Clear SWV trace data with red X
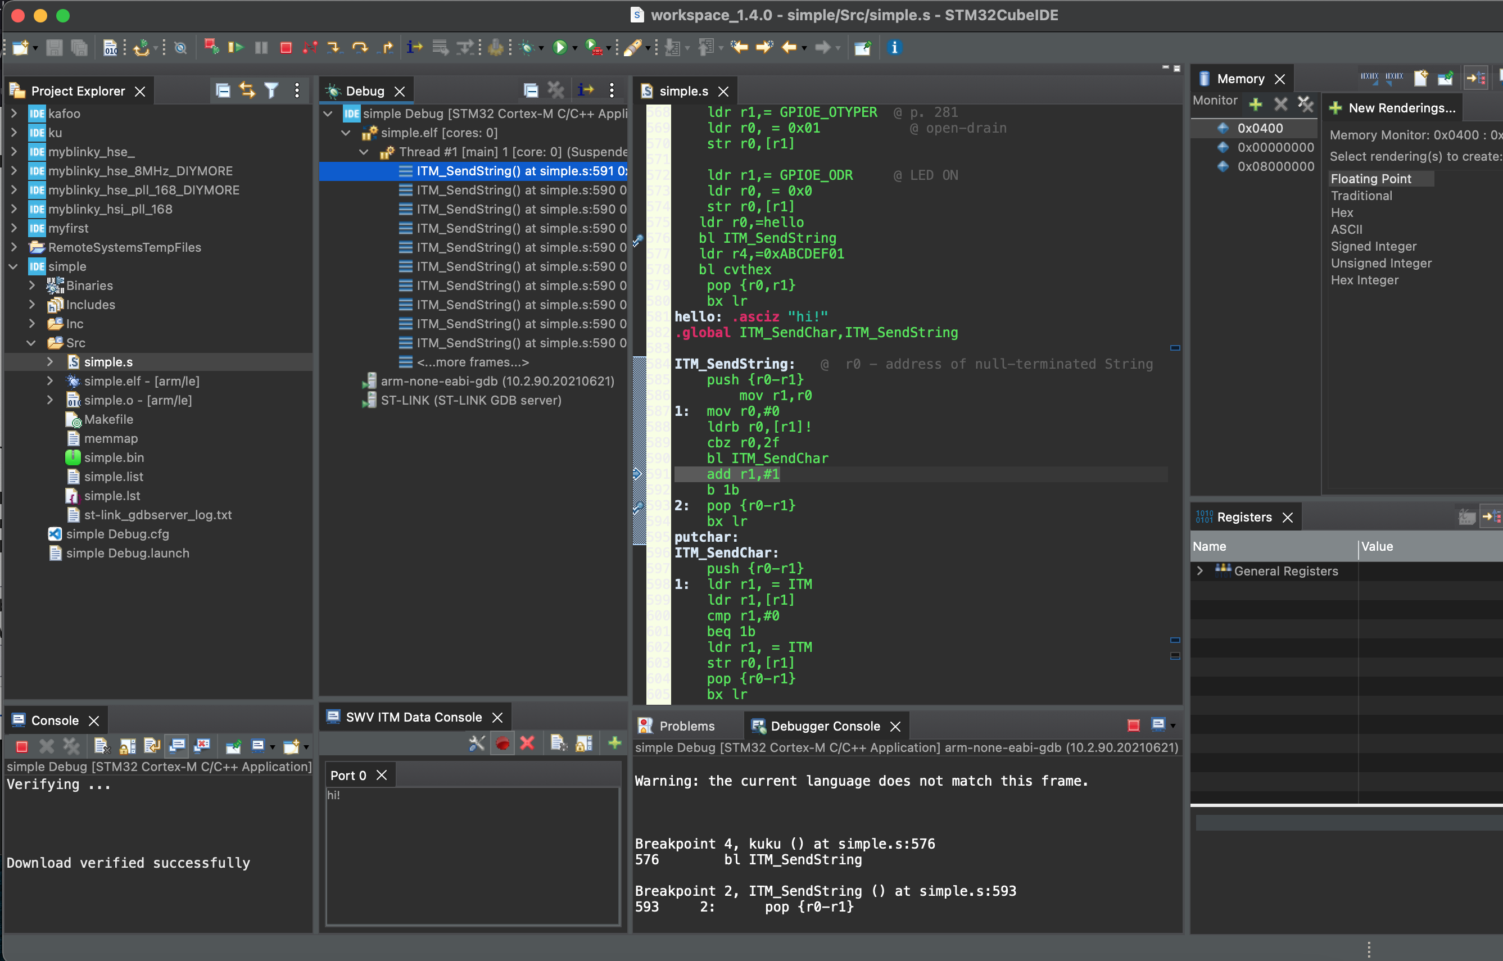Viewport: 1503px width, 961px height. (x=527, y=742)
